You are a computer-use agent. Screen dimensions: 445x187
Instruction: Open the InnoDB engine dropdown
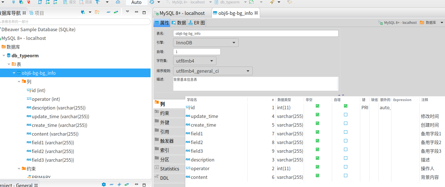tap(206, 43)
